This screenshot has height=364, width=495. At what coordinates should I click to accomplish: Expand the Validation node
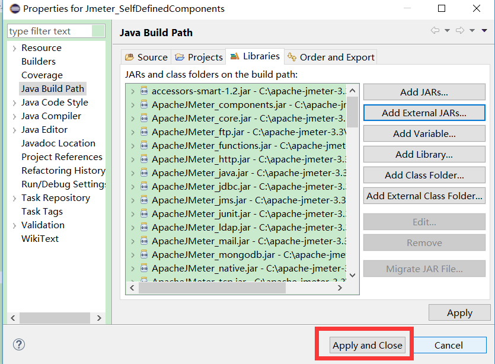coord(14,225)
